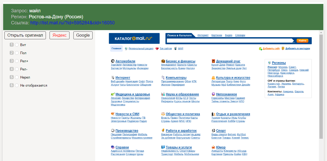Click the Автомобили category icon
Viewport: 327px width, 161px height.
point(113,61)
